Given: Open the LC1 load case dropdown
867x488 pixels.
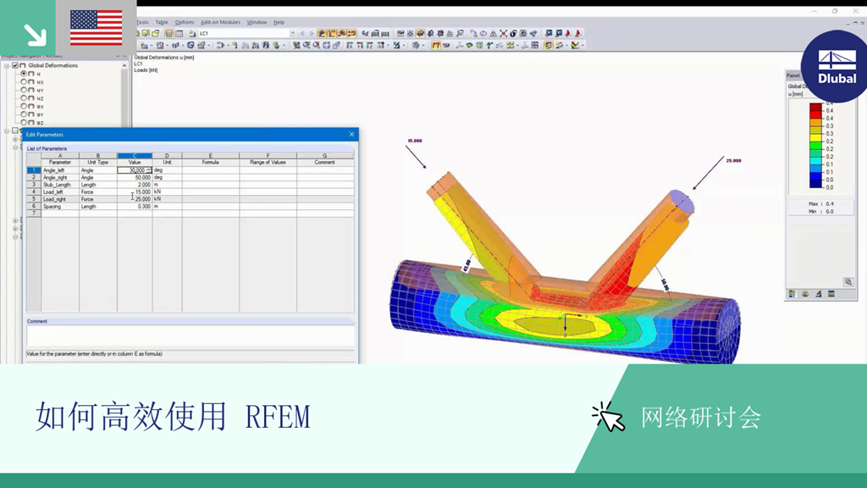Looking at the screenshot, I should click(x=292, y=33).
